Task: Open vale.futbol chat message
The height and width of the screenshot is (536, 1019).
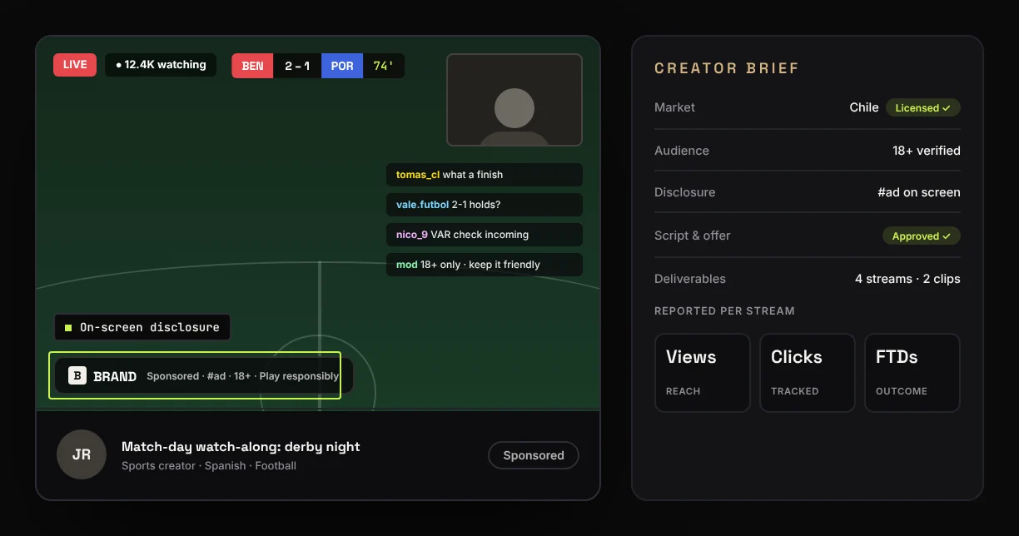Action: point(485,205)
